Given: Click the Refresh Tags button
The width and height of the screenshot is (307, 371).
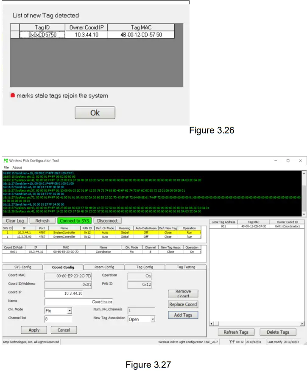Looking at the screenshot, I should click(x=236, y=332).
